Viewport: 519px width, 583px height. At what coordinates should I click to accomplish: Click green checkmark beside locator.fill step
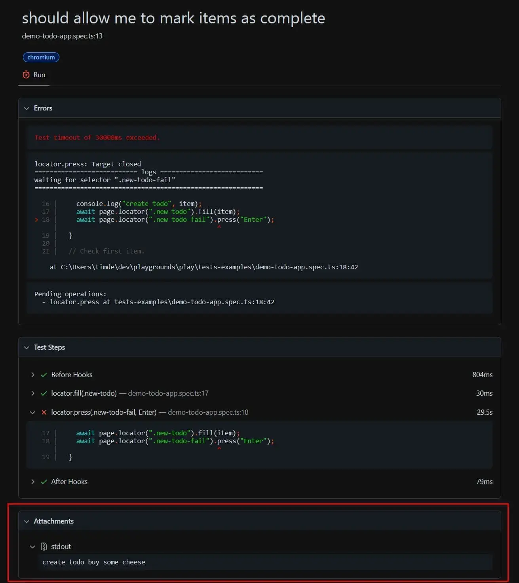[44, 393]
